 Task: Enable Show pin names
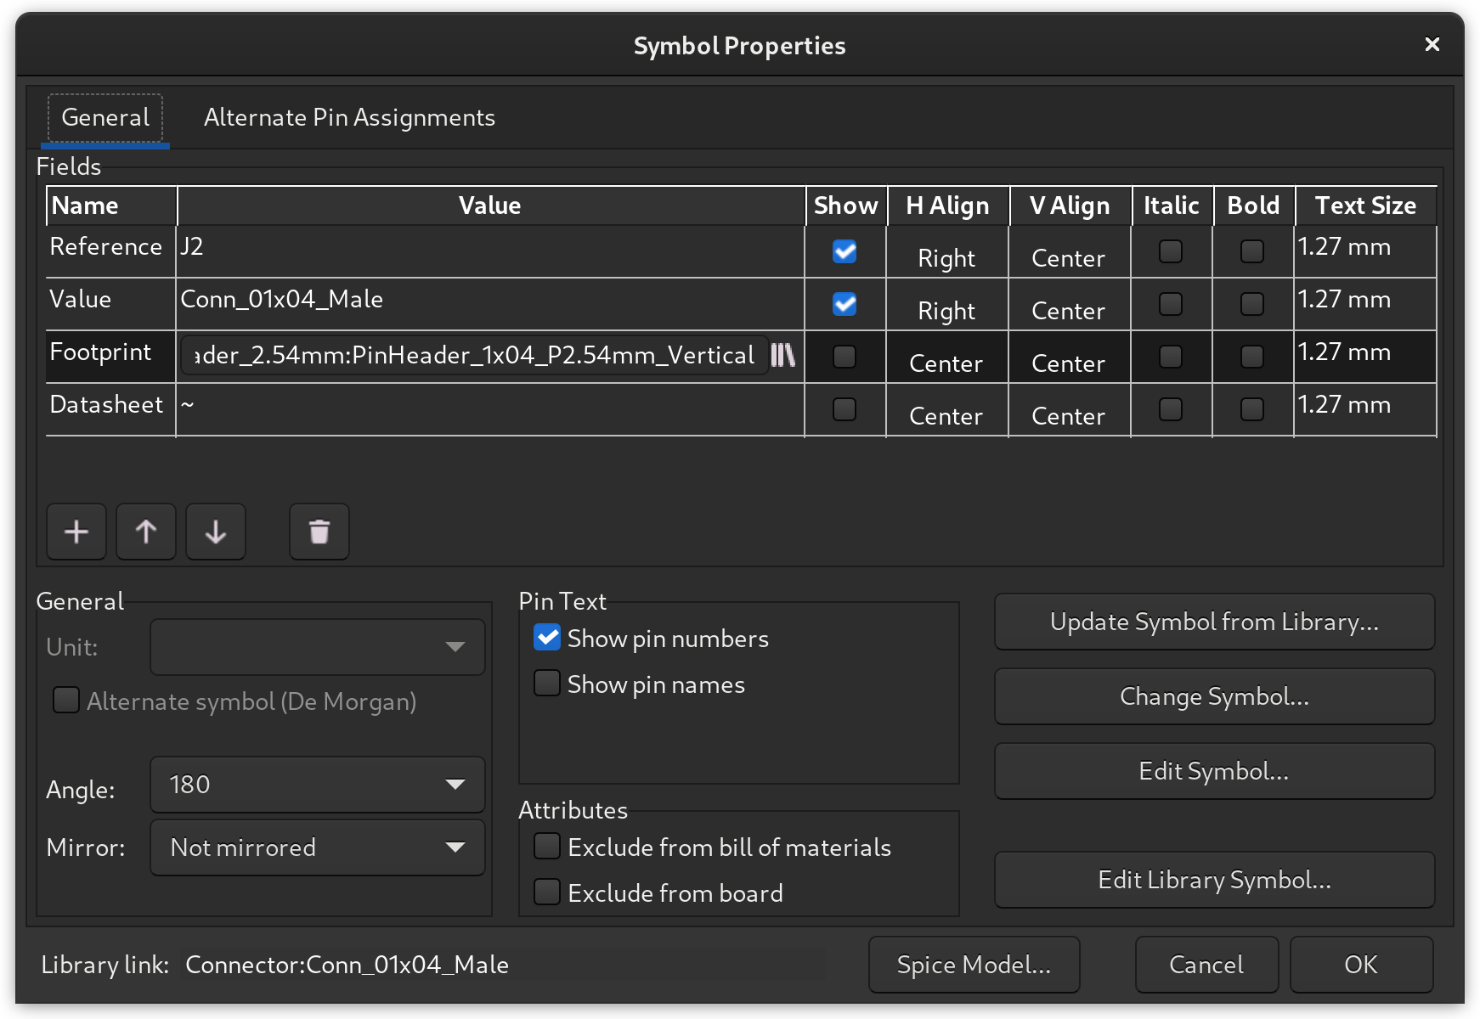[547, 684]
